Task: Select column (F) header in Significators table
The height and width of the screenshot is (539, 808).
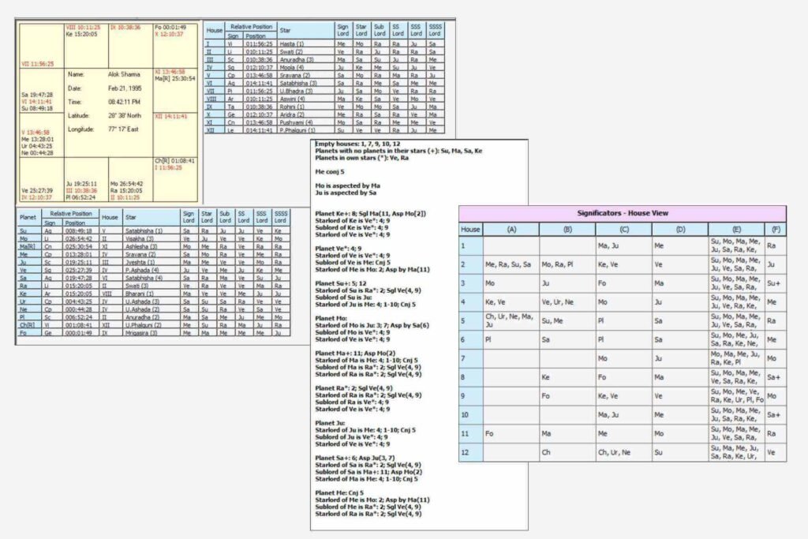Action: 775,229
